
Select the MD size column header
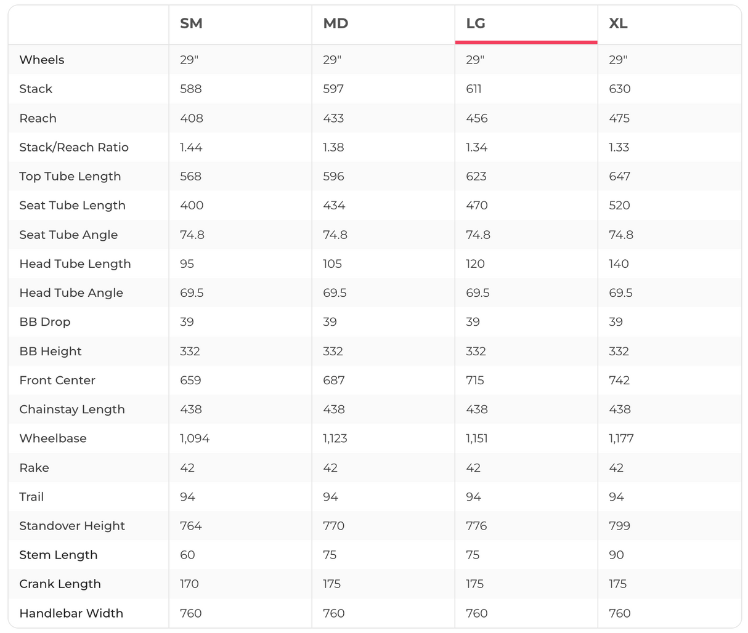coord(335,24)
